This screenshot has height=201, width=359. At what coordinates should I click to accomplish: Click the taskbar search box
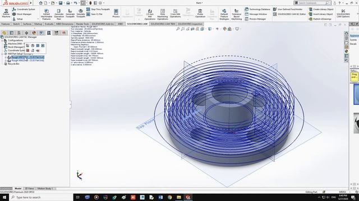pos(41,197)
